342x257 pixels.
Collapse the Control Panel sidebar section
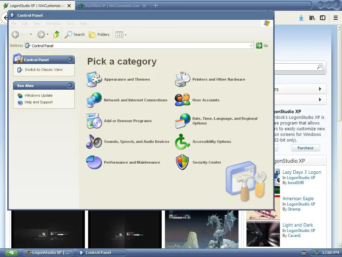click(x=70, y=60)
